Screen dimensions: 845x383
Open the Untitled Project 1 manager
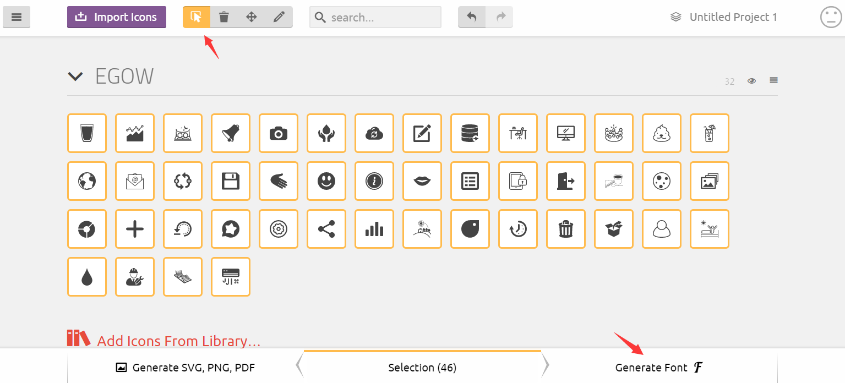tap(723, 17)
